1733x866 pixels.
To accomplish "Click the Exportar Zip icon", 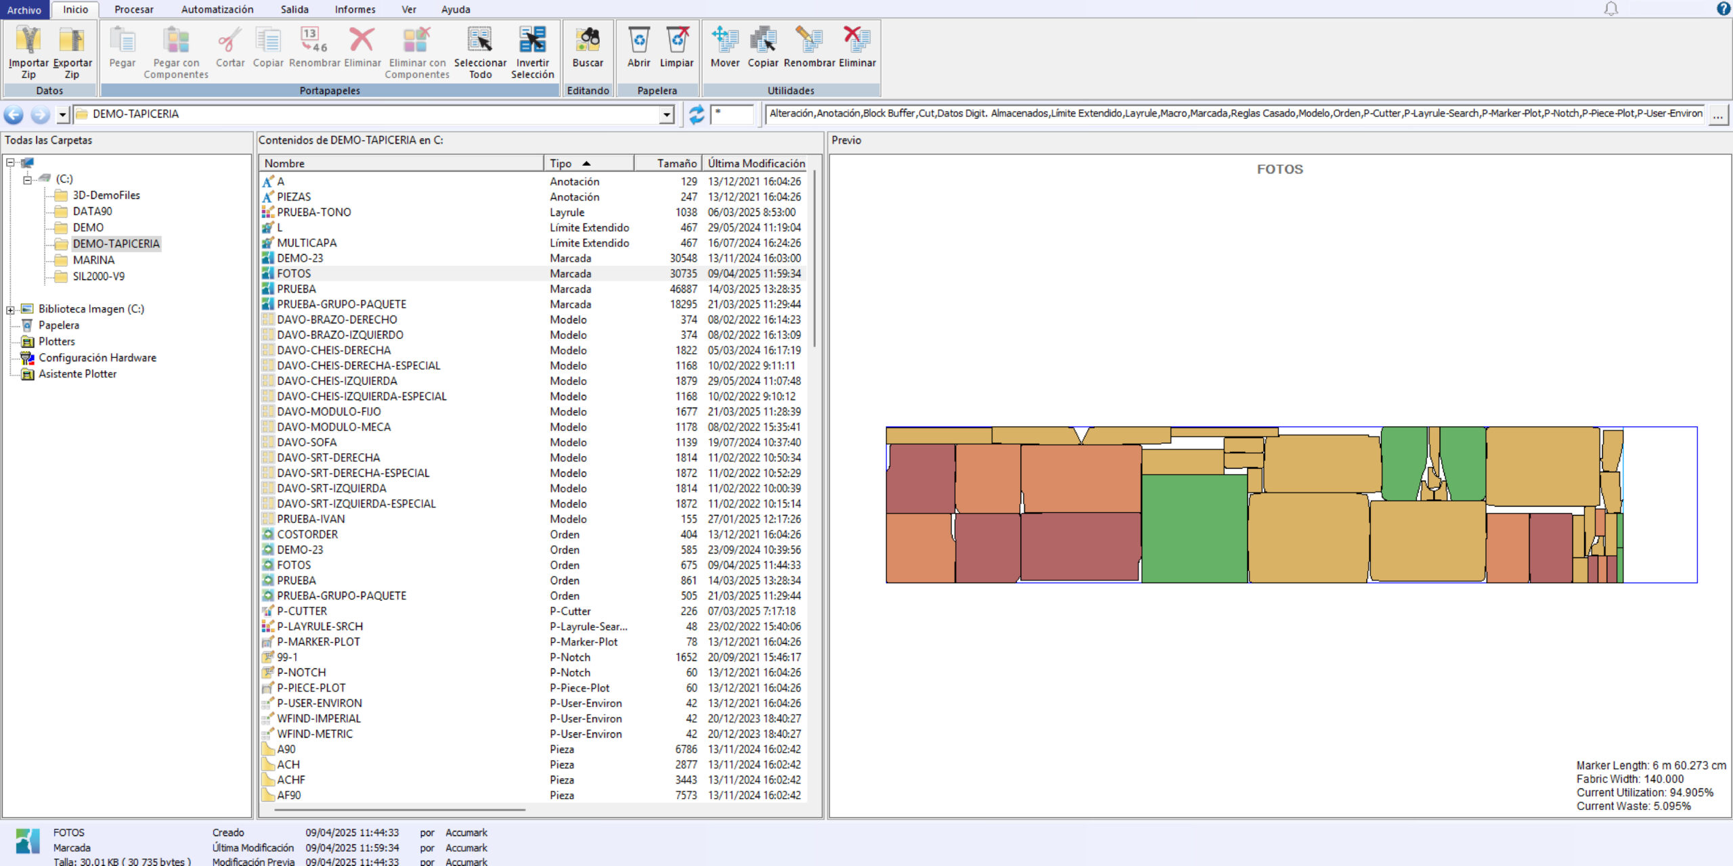I will [72, 41].
